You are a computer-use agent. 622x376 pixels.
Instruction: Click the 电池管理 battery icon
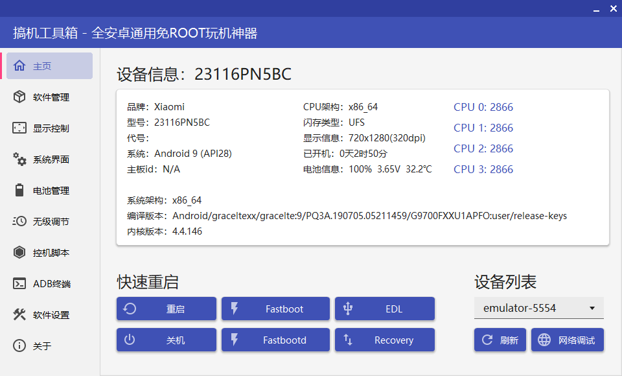(x=19, y=190)
